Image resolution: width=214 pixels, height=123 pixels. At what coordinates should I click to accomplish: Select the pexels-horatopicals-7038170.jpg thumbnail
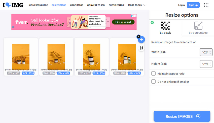point(92,57)
